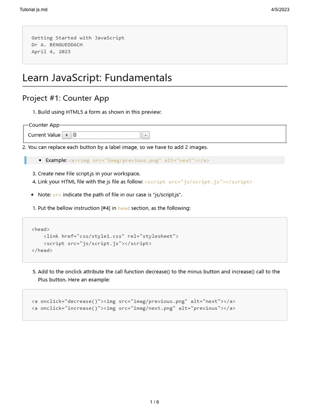Click the inline script src code in step 4
Viewport: 309px width, 412px height.
tap(198, 182)
